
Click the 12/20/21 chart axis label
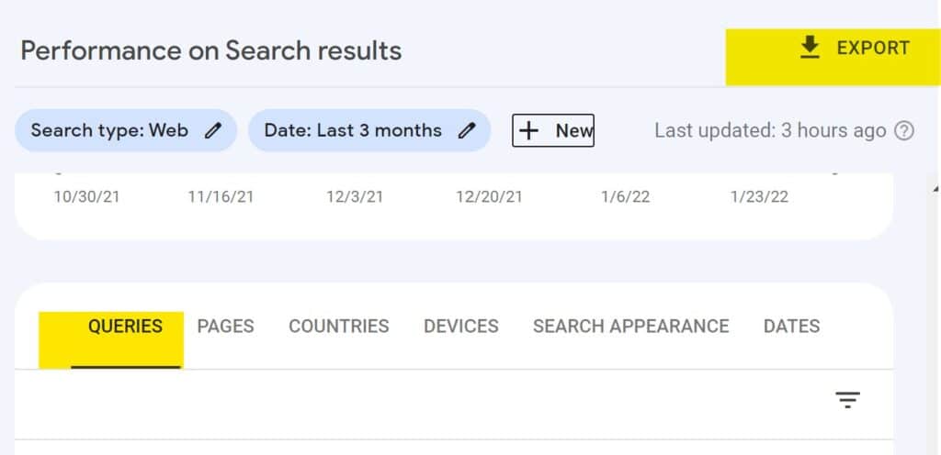[489, 197]
